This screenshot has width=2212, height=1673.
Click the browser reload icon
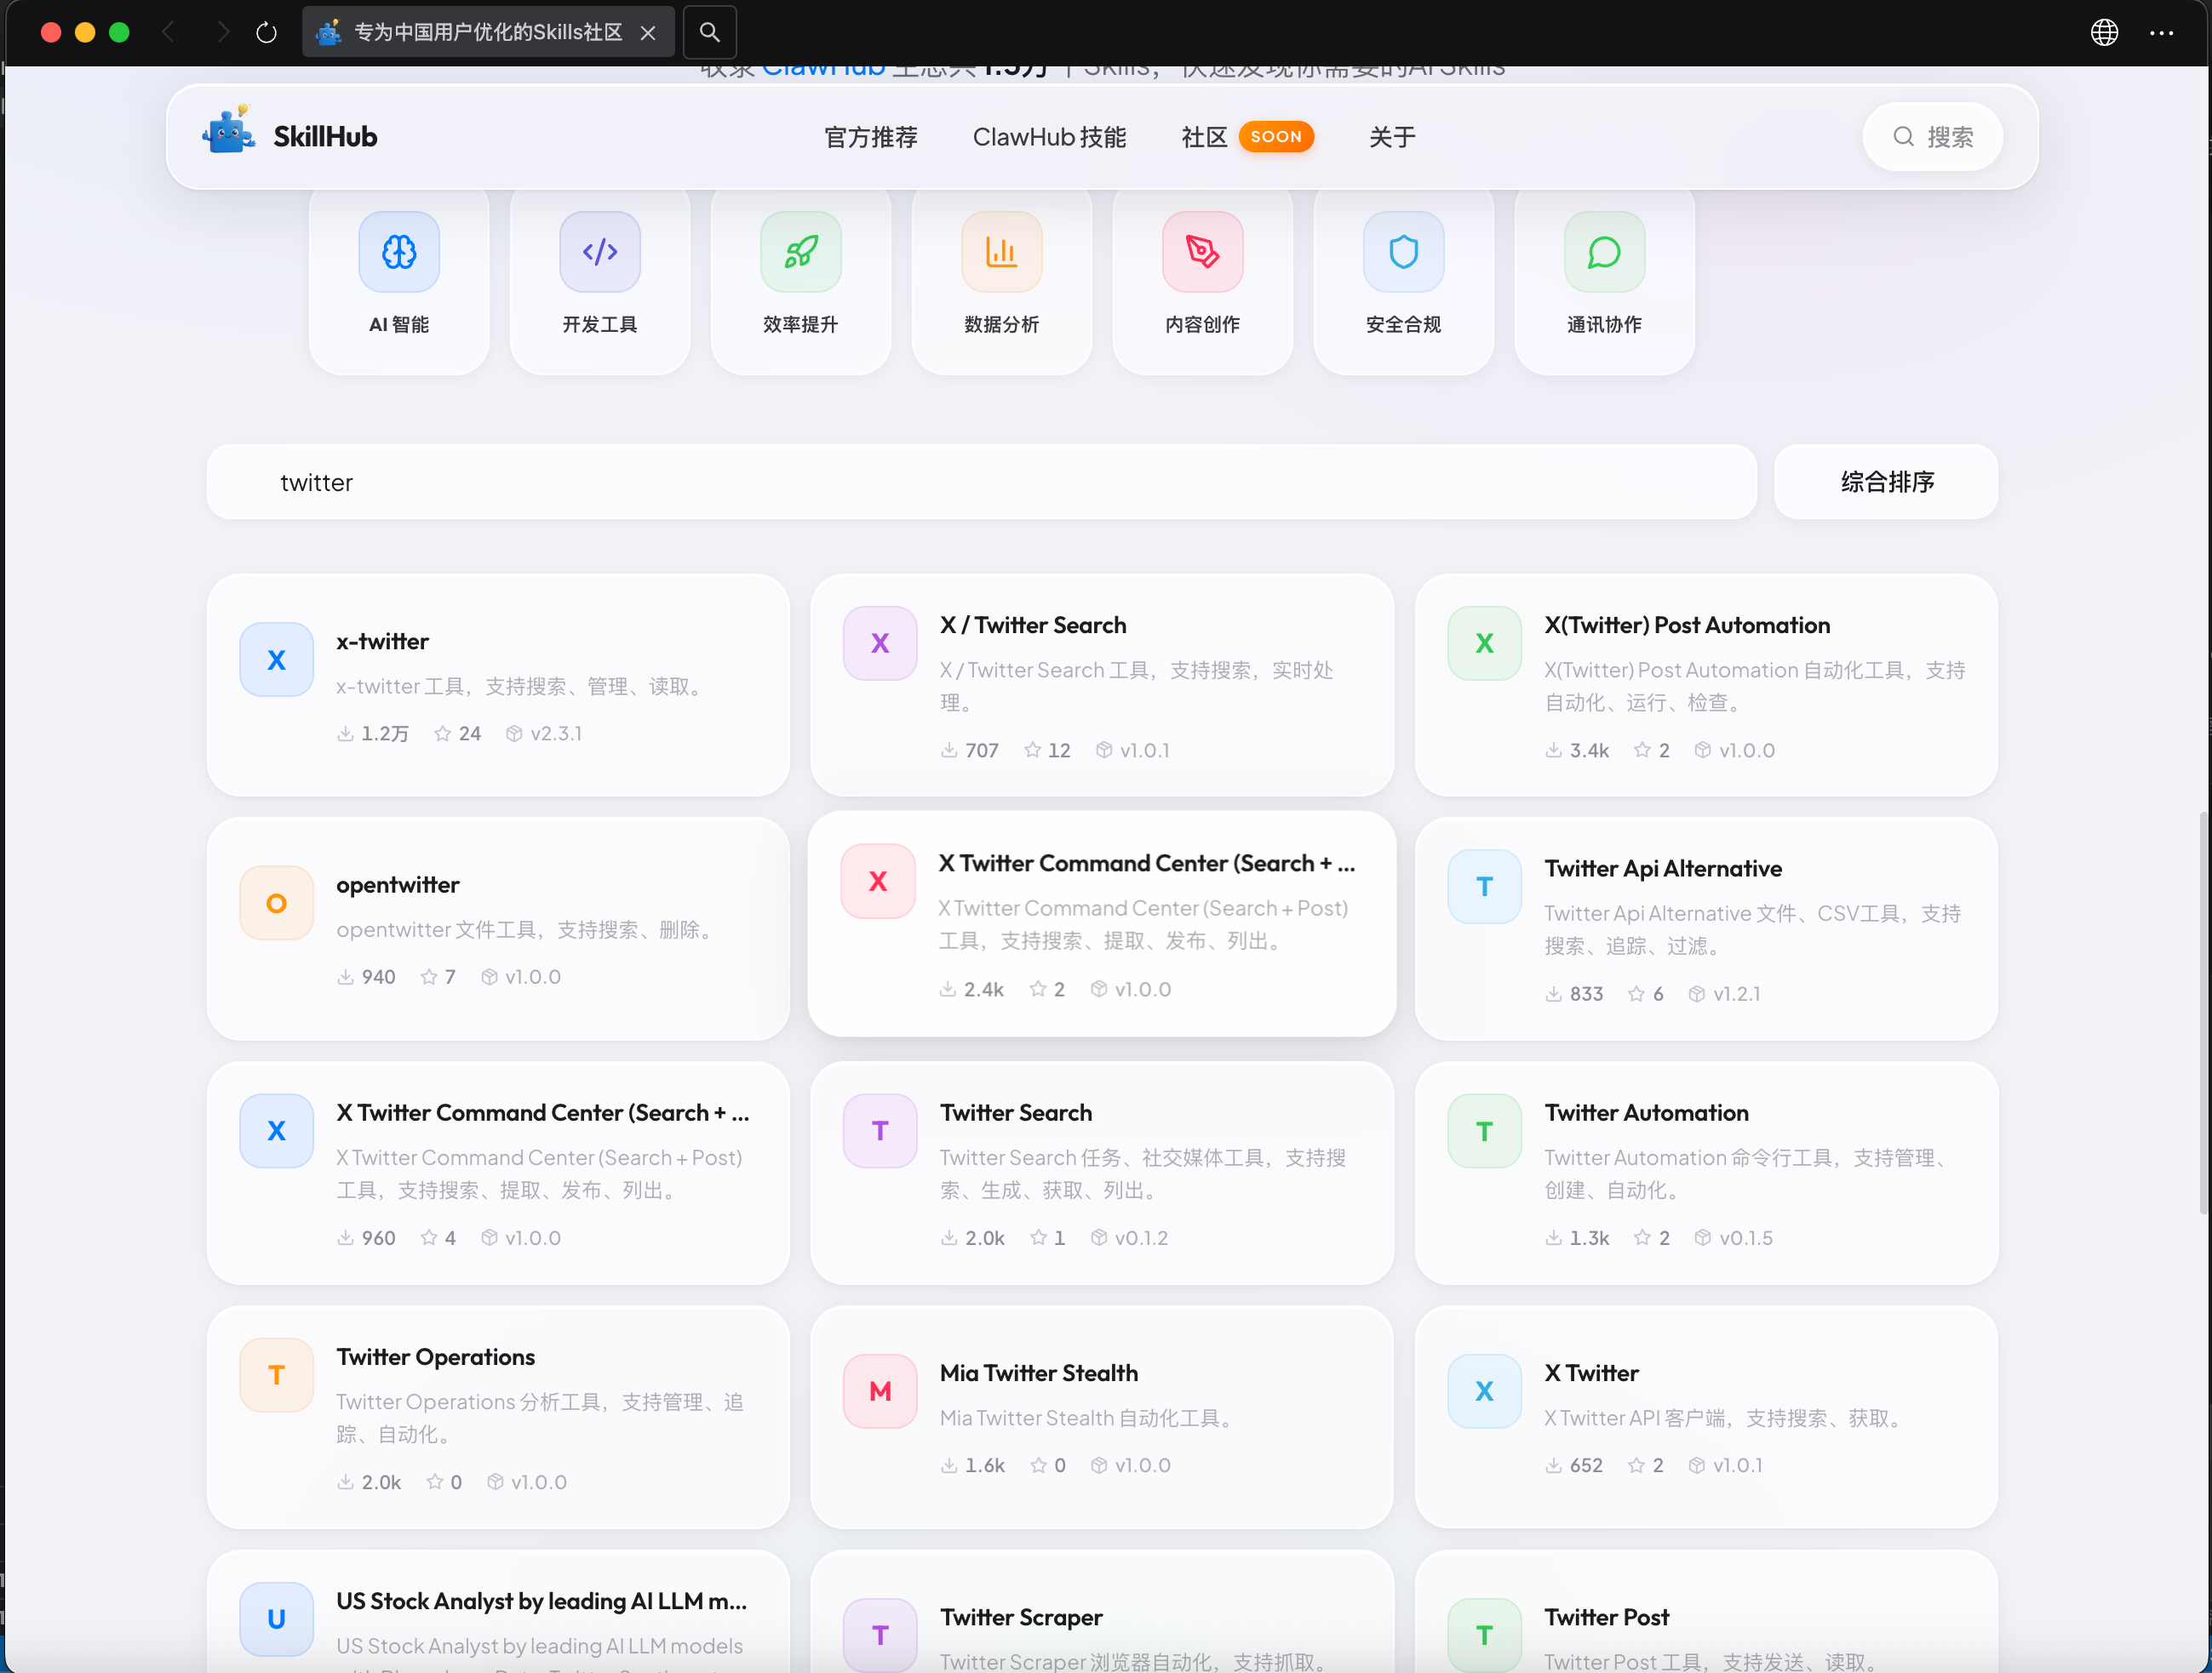click(x=266, y=33)
